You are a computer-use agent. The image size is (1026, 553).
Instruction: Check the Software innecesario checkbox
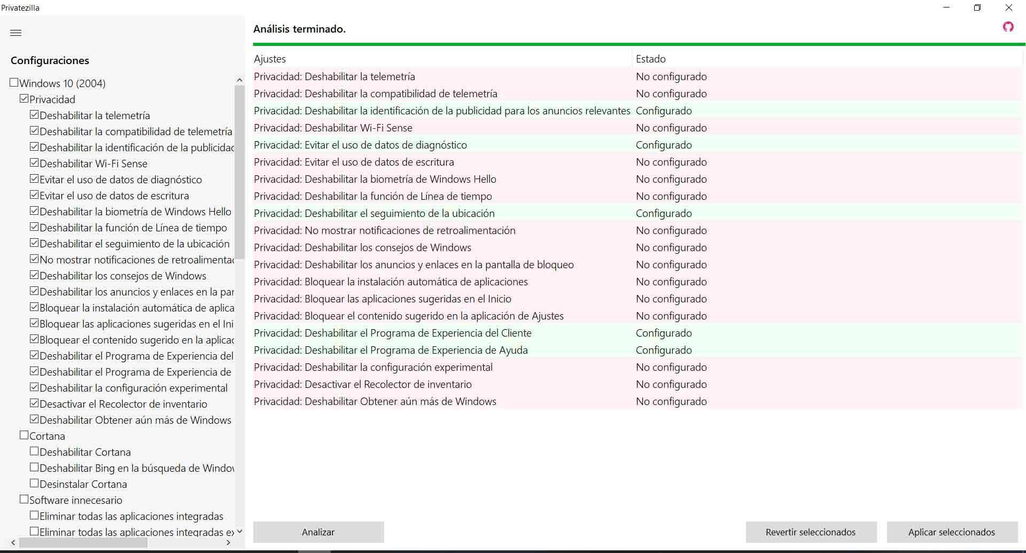click(x=24, y=500)
